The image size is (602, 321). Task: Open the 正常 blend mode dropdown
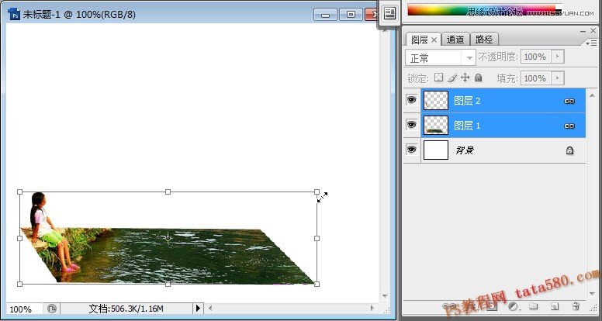click(x=441, y=58)
